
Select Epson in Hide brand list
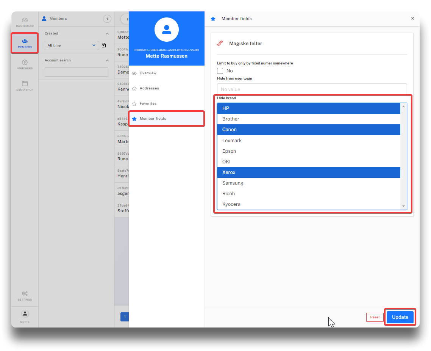click(309, 151)
